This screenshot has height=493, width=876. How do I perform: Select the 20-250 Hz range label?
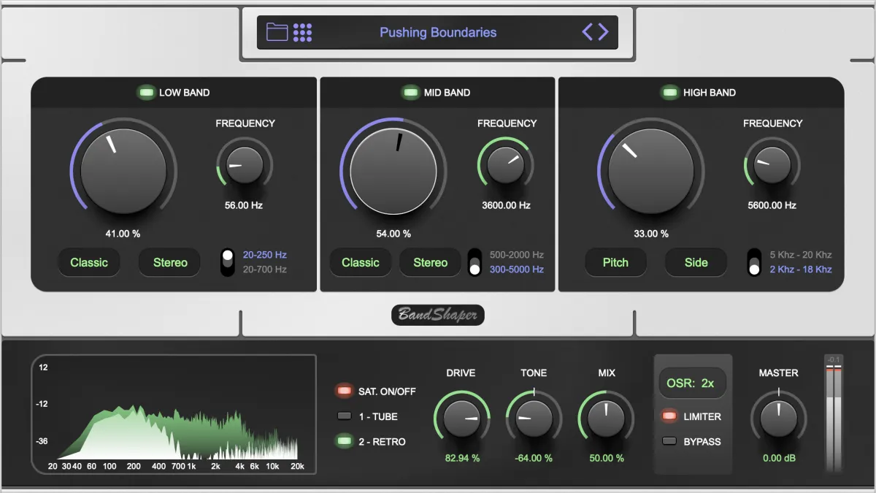tap(265, 255)
